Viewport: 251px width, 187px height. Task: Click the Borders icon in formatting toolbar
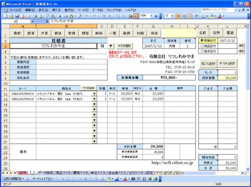pyautogui.click(x=203, y=16)
